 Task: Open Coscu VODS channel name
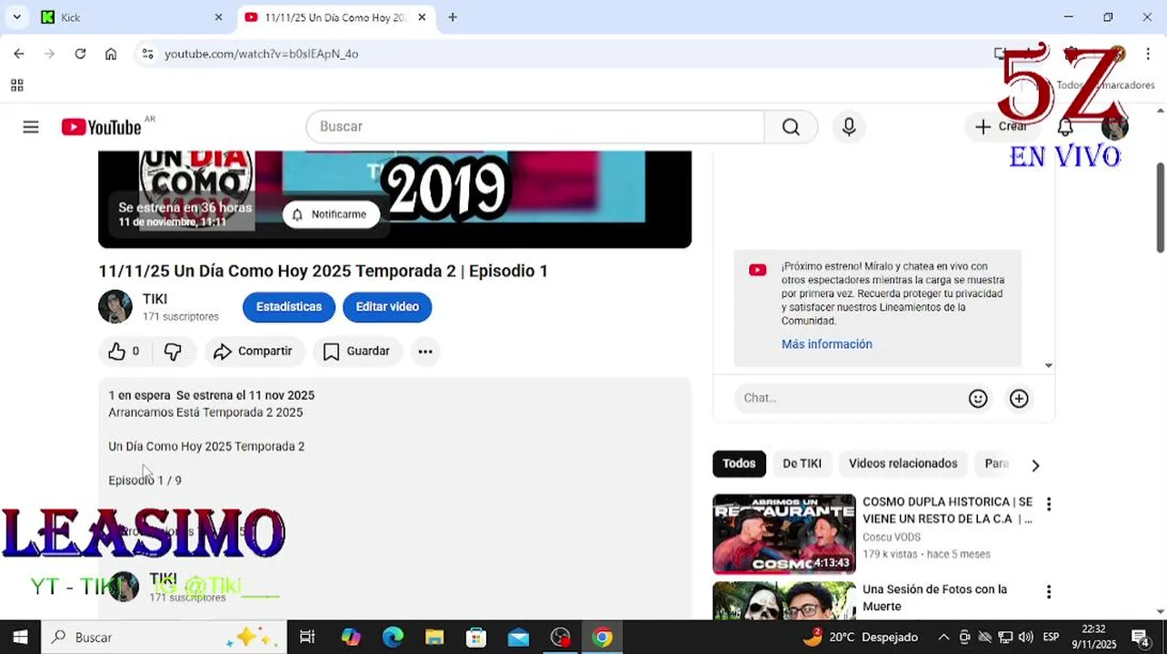pos(892,537)
